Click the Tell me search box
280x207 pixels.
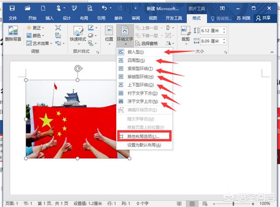221,18
